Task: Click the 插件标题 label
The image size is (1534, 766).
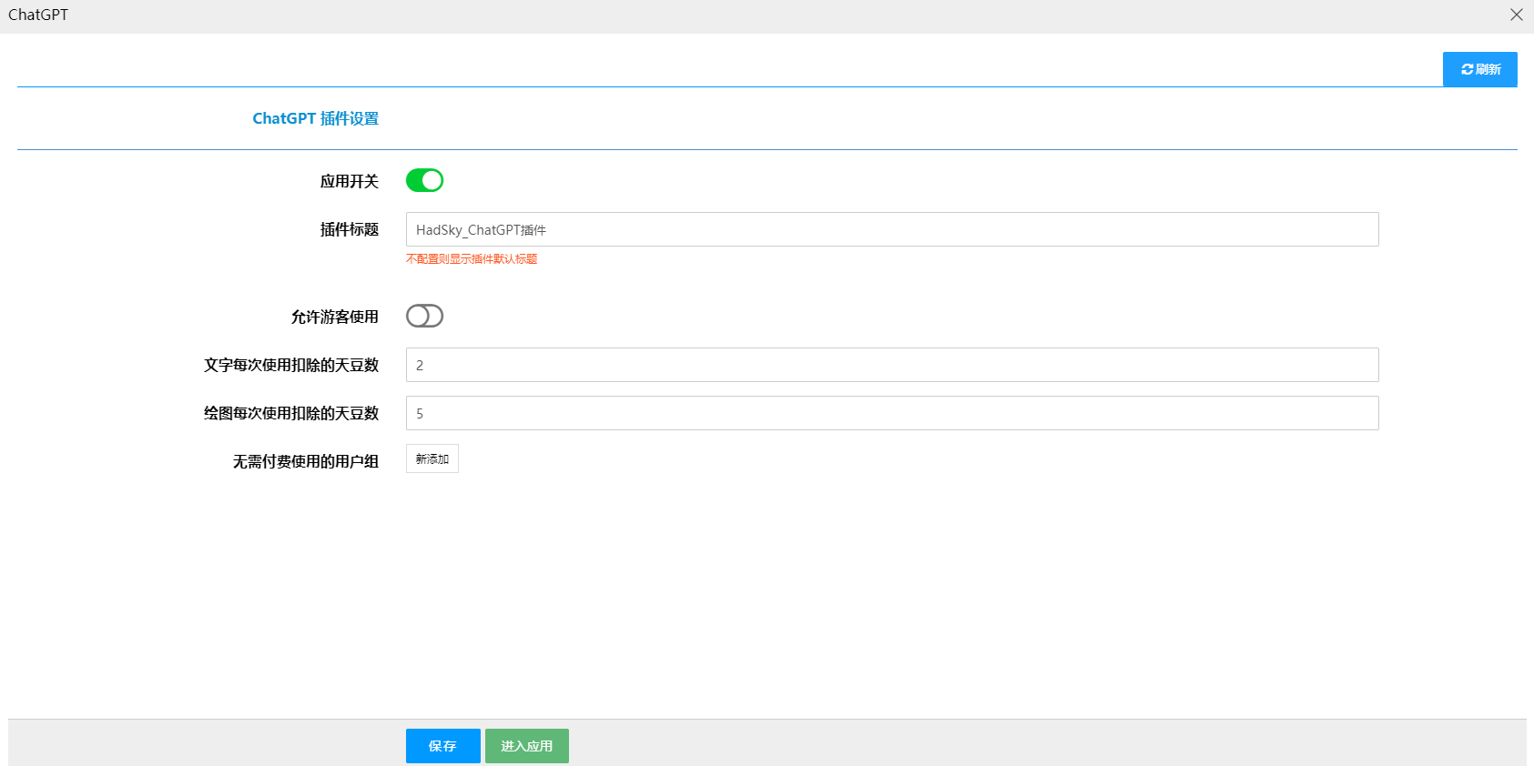Action: pyautogui.click(x=349, y=229)
